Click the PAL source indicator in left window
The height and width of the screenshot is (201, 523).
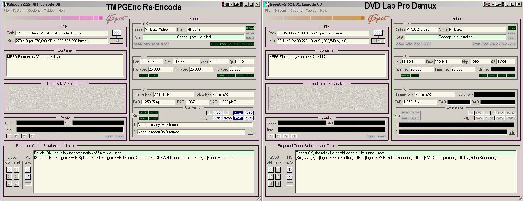[143, 118]
